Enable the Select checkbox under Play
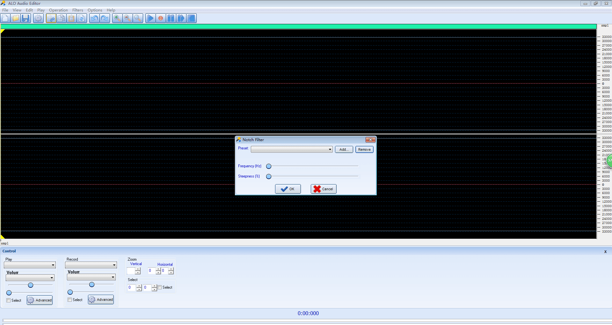Image resolution: width=612 pixels, height=325 pixels. (9, 300)
